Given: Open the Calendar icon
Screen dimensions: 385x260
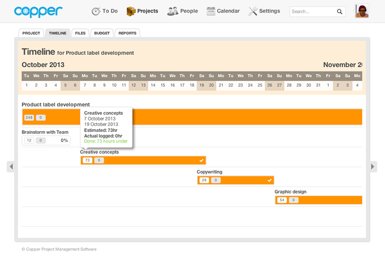Looking at the screenshot, I should point(211,11).
